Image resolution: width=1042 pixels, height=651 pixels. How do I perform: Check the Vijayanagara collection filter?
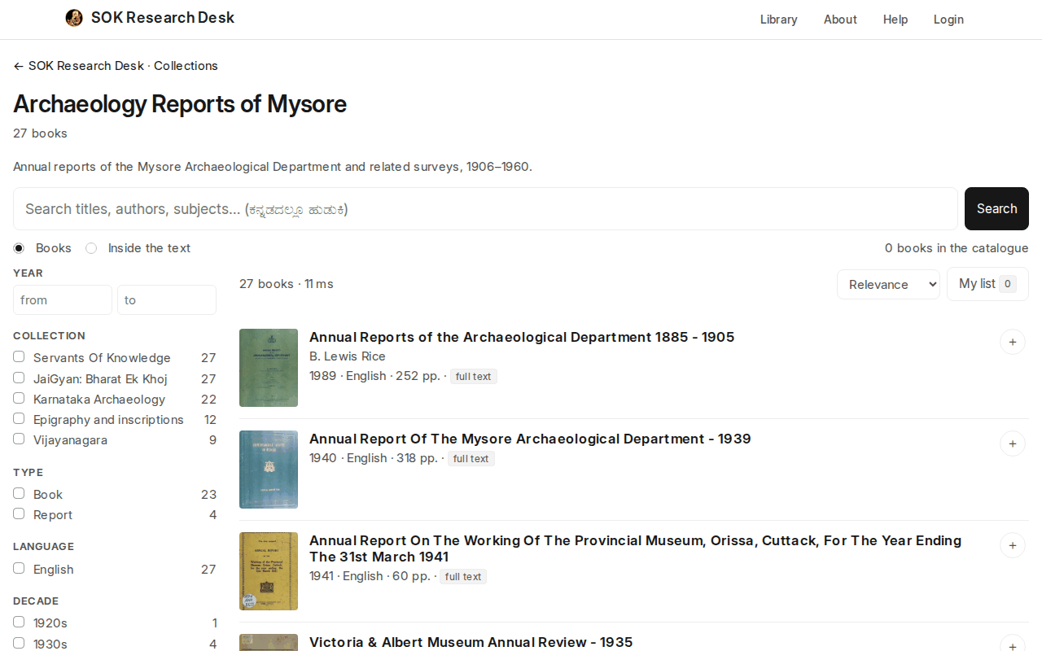[x=19, y=439]
